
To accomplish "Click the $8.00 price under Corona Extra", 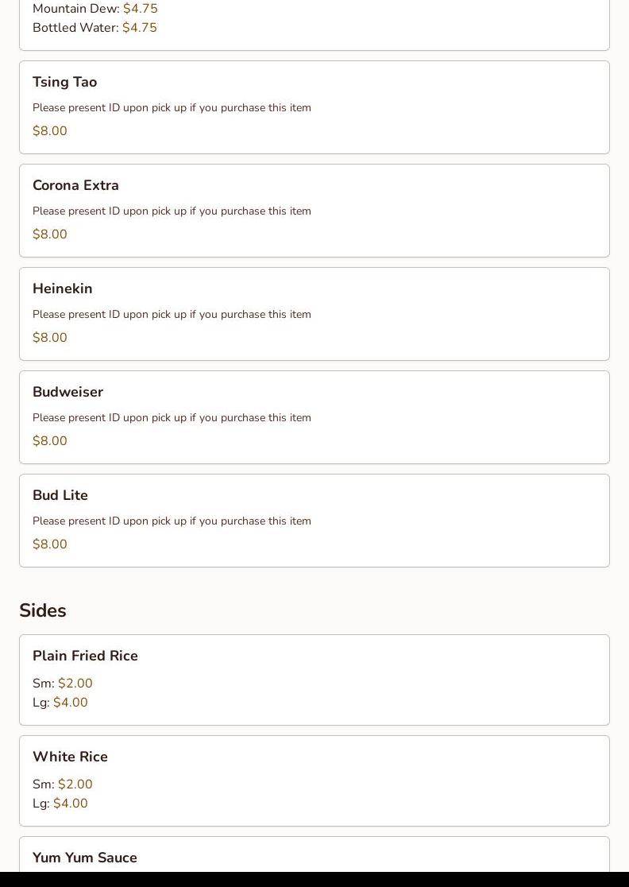I will 50,234.
